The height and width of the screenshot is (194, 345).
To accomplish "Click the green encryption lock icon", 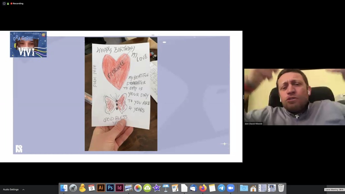I will click(x=8, y=4).
